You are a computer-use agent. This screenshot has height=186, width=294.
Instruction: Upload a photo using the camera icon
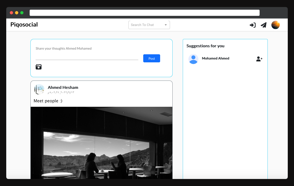coord(38,67)
